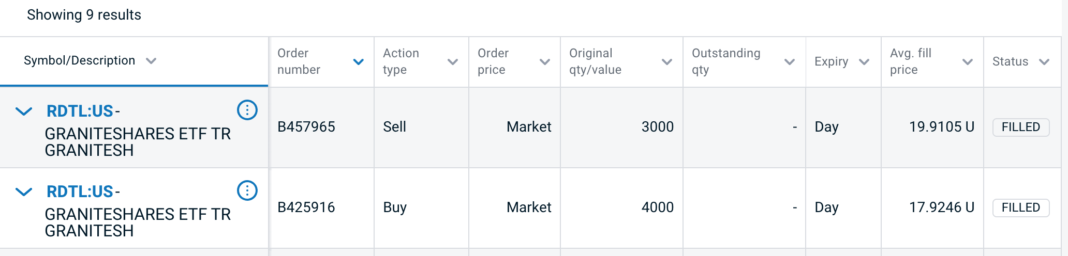Open more options for order B457965

point(247,110)
